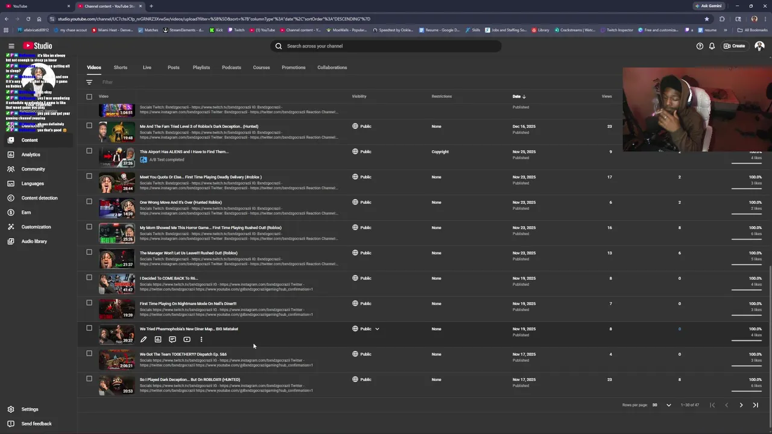Open Comments icon on the Phasmophobia video row
The width and height of the screenshot is (772, 434).
click(x=172, y=339)
